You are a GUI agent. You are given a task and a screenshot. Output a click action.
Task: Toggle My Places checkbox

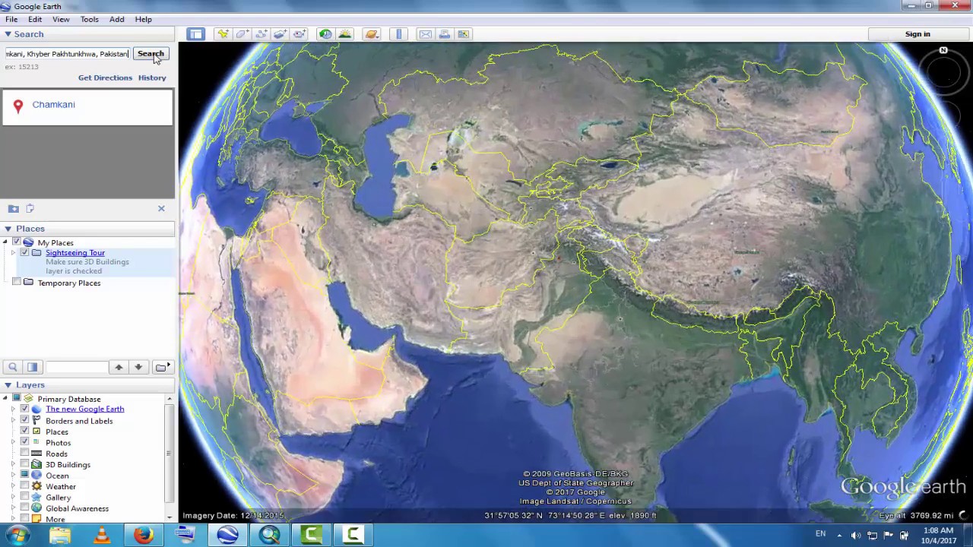click(16, 242)
